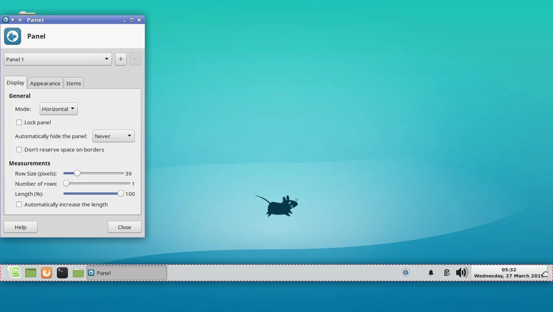Open the terminal launcher
Image resolution: width=553 pixels, height=312 pixels.
[x=62, y=273]
